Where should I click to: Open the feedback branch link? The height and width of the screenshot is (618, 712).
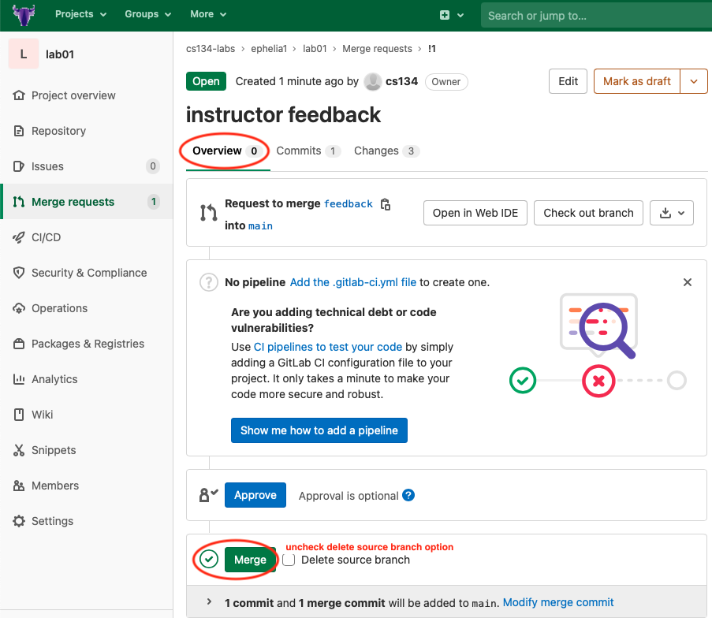tap(349, 204)
